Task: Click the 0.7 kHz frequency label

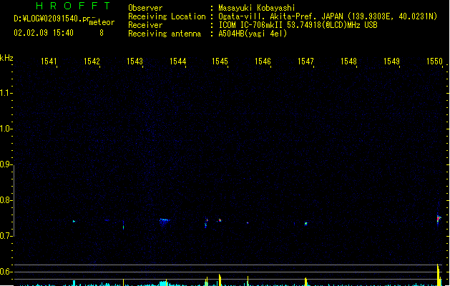Action: pyautogui.click(x=5, y=236)
